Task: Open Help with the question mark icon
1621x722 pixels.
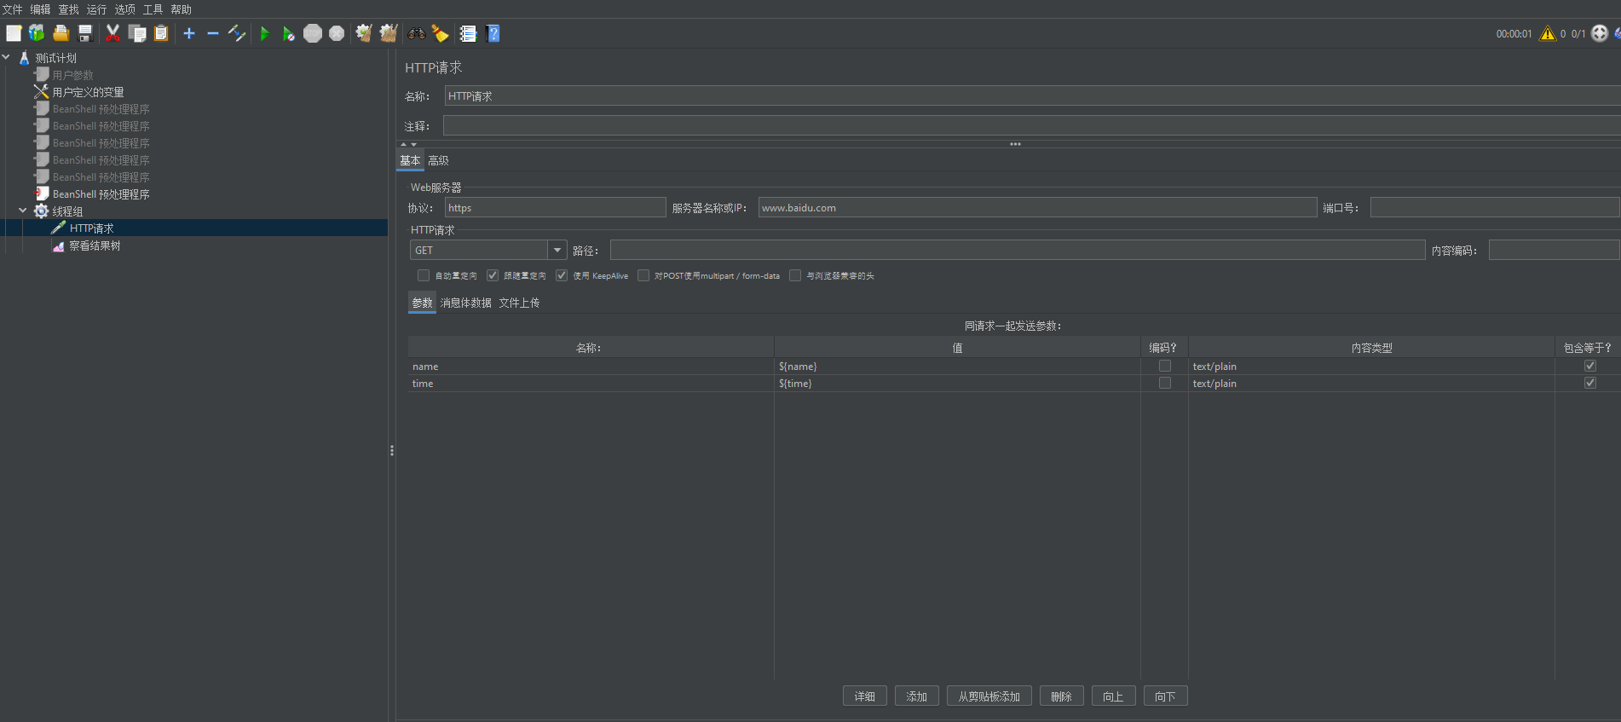Action: 493,33
